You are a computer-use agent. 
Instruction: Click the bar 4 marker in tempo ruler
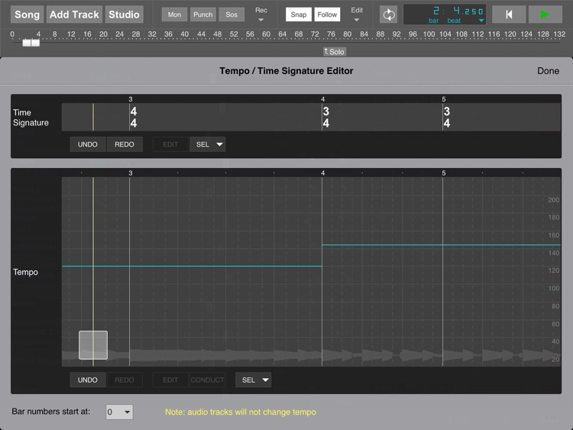pos(322,173)
